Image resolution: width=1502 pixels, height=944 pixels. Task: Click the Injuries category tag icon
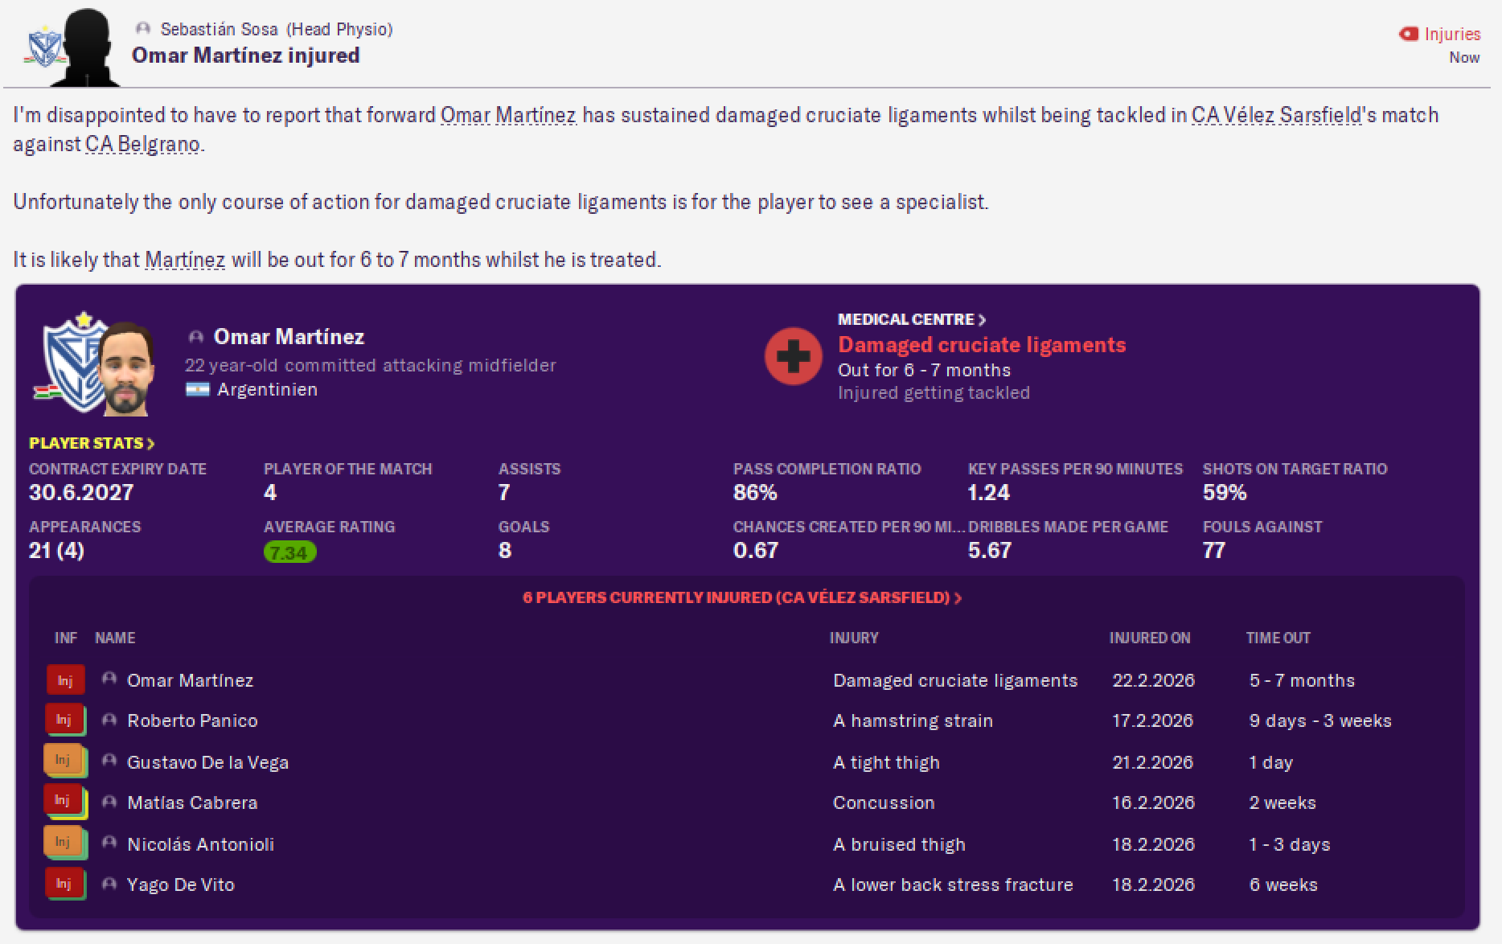tap(1409, 34)
